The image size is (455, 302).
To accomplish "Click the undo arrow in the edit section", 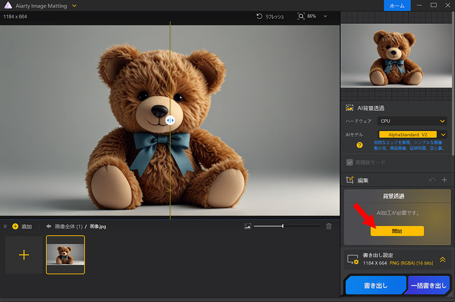I will click(x=431, y=180).
